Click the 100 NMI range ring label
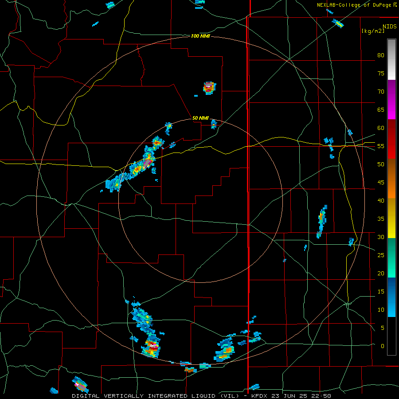Viewport: 399px width, 399px height. pos(200,36)
